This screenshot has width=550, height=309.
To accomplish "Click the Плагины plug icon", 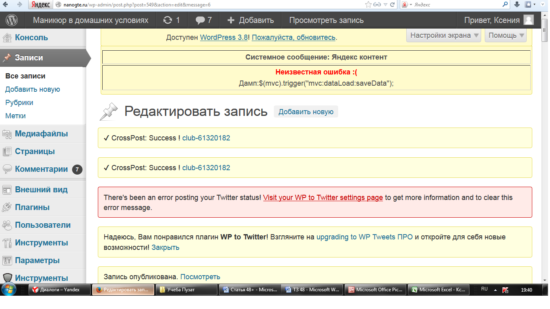I will pos(7,208).
